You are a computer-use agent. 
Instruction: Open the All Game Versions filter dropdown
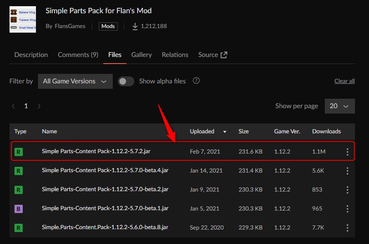click(75, 81)
